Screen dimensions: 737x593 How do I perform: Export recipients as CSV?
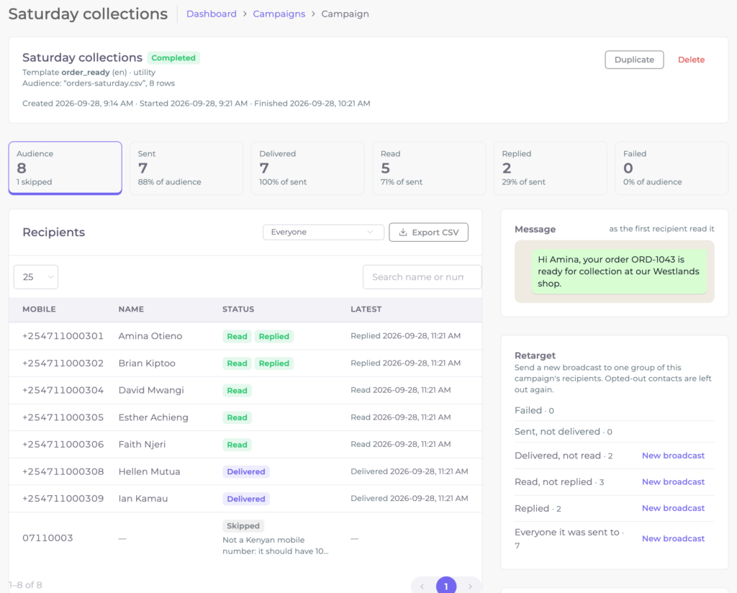429,232
